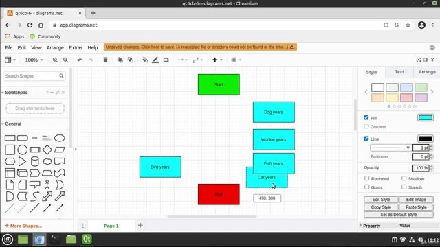Viewport: 440px width, 247px height.
Task: Open the Arrange menu
Action: (x=55, y=47)
